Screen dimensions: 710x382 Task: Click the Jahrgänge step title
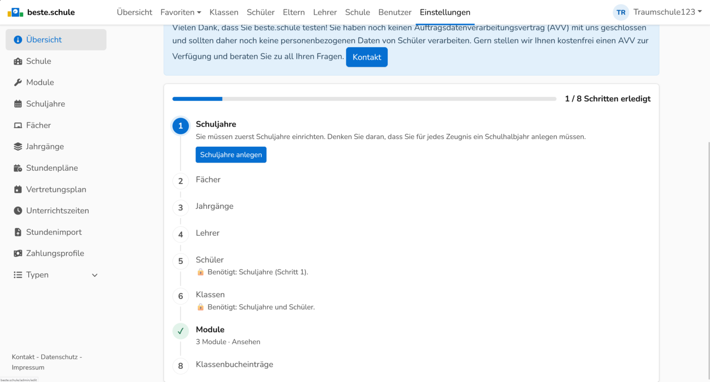(x=214, y=206)
